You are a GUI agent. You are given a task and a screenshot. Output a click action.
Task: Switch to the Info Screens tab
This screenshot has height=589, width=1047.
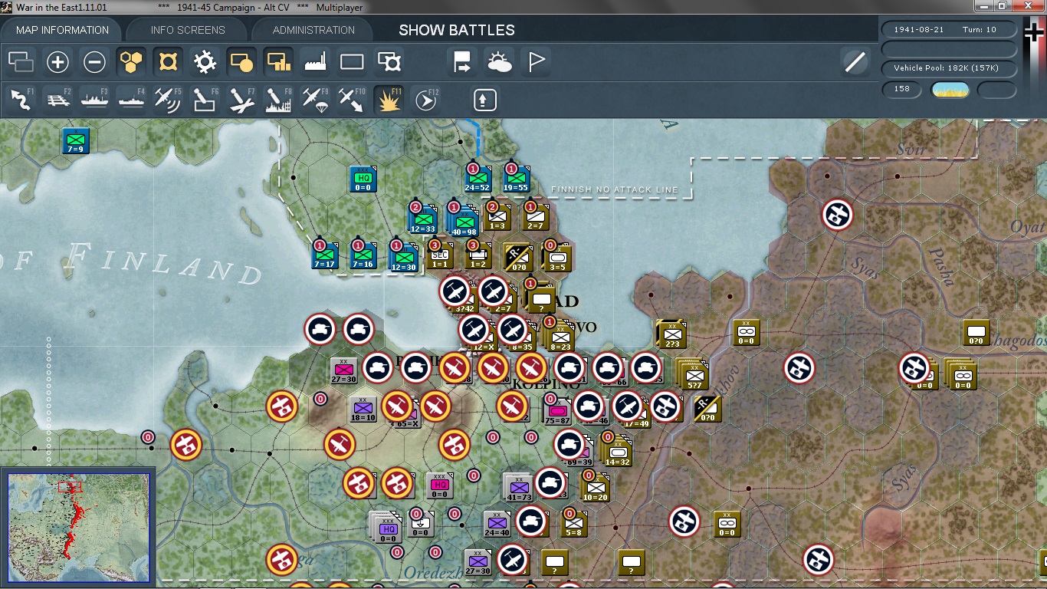[188, 30]
